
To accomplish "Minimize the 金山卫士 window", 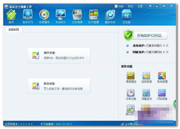I will [x=157, y=6].
